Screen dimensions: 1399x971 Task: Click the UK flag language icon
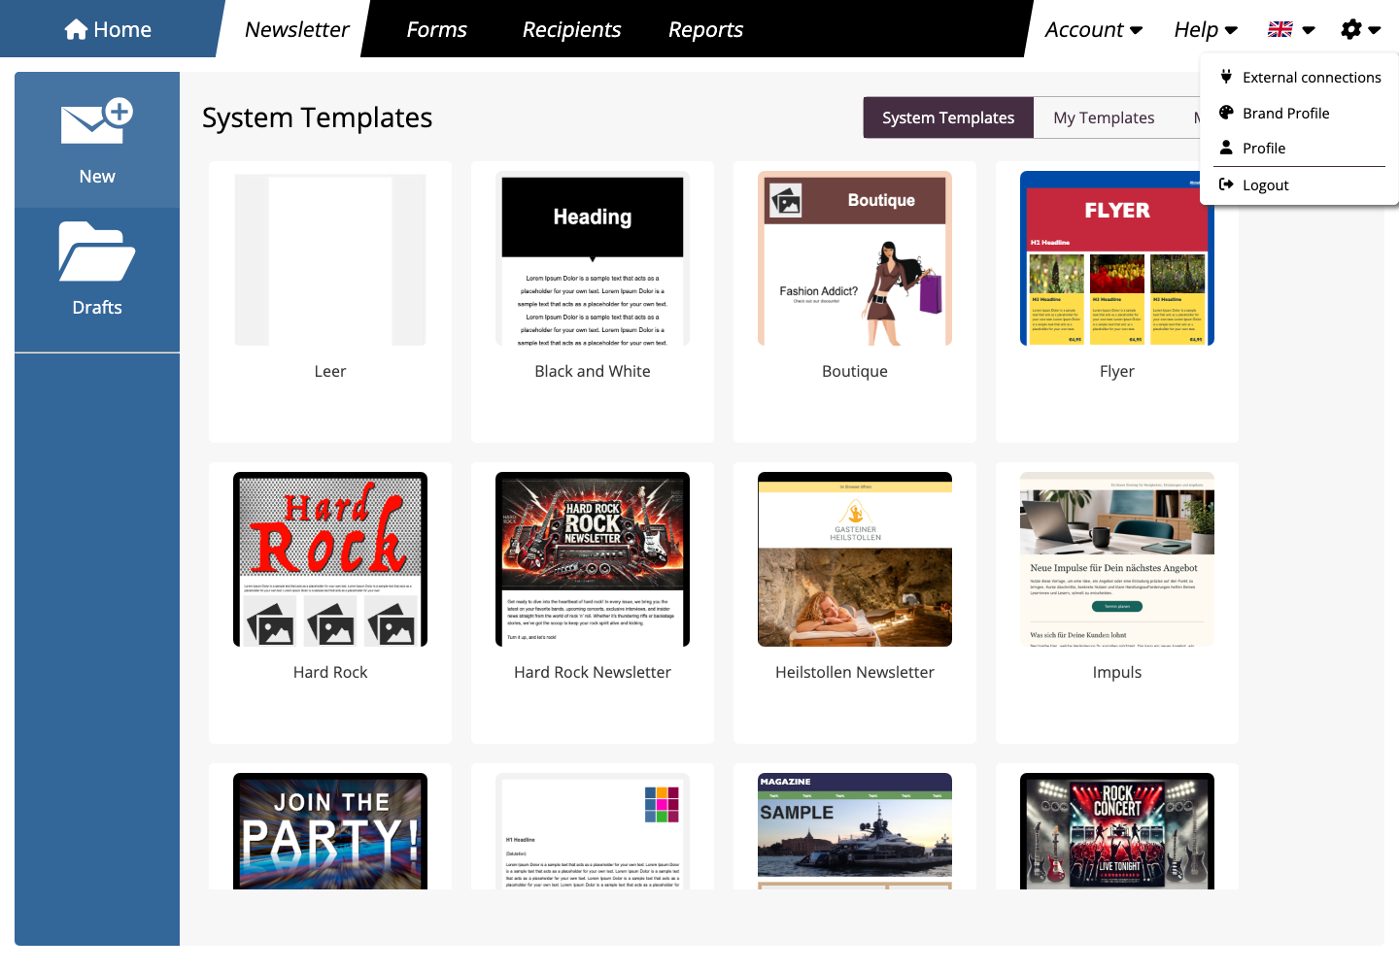pyautogui.click(x=1280, y=29)
